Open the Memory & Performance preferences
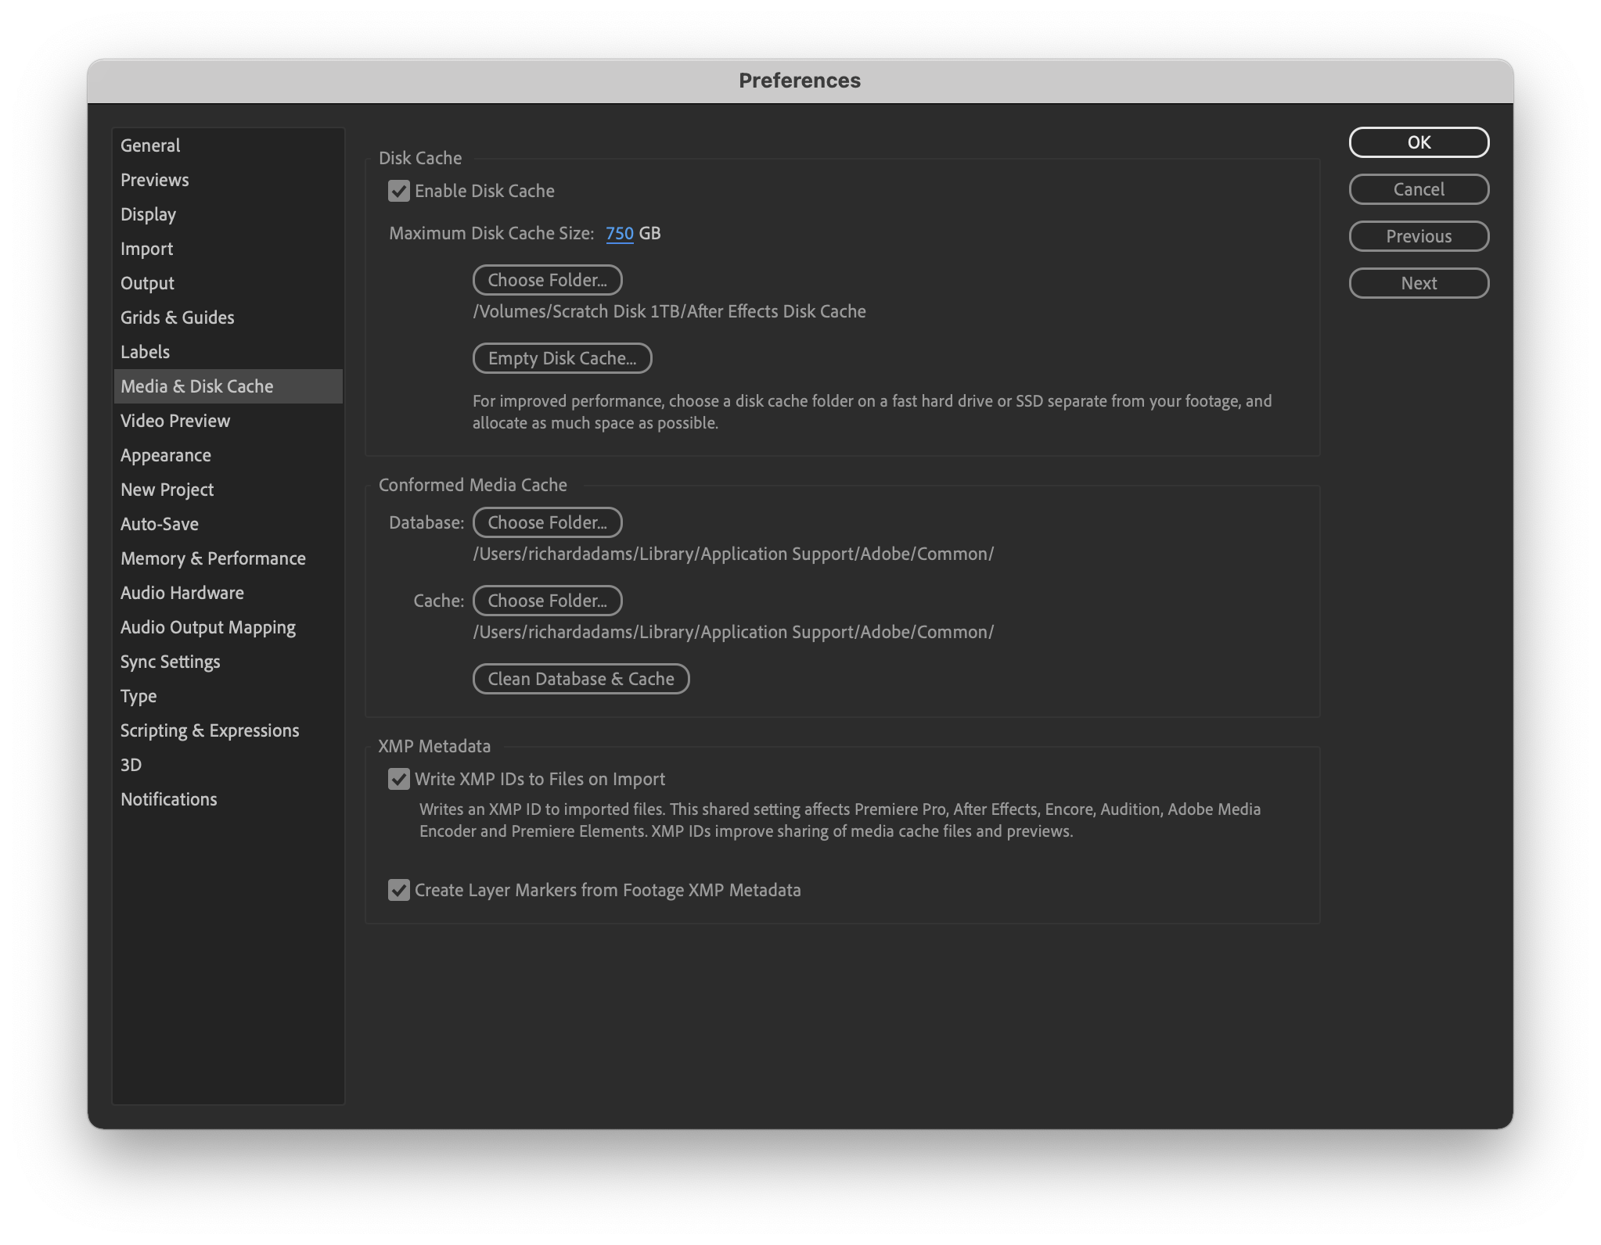The height and width of the screenshot is (1245, 1601). point(213,558)
